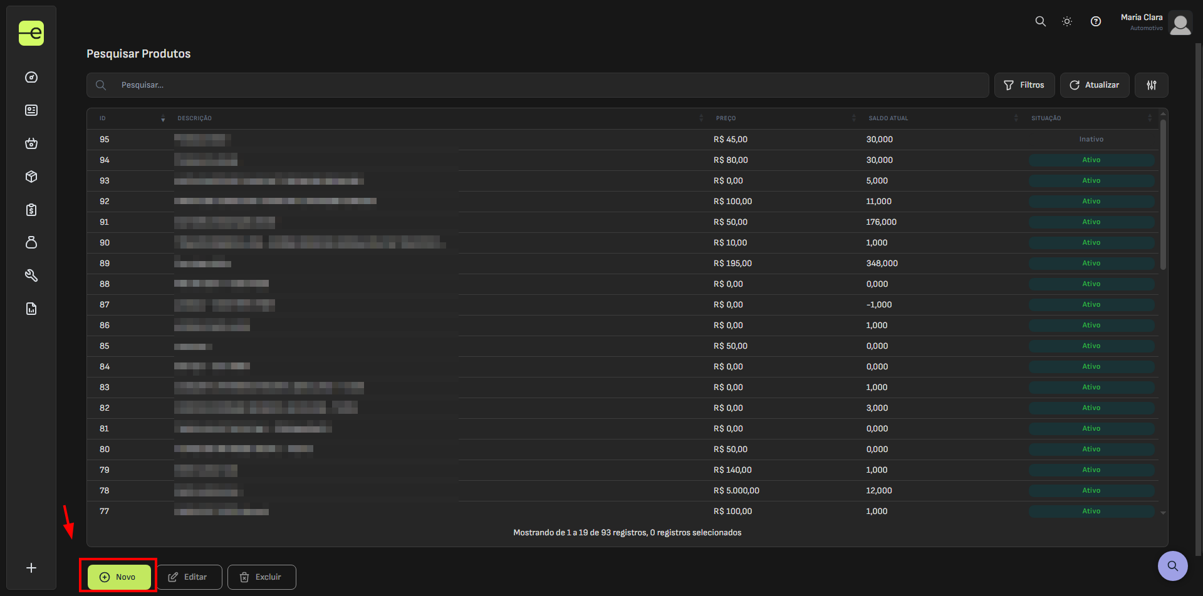
Task: Click the negative balance -1,000
Action: coord(878,305)
